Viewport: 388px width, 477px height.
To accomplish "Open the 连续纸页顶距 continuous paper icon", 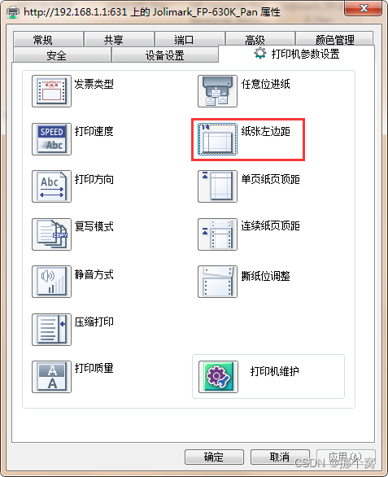I will (x=217, y=234).
